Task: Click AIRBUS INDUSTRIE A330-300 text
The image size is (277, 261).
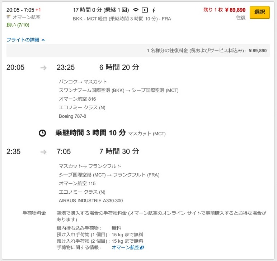Action: pyautogui.click(x=91, y=200)
